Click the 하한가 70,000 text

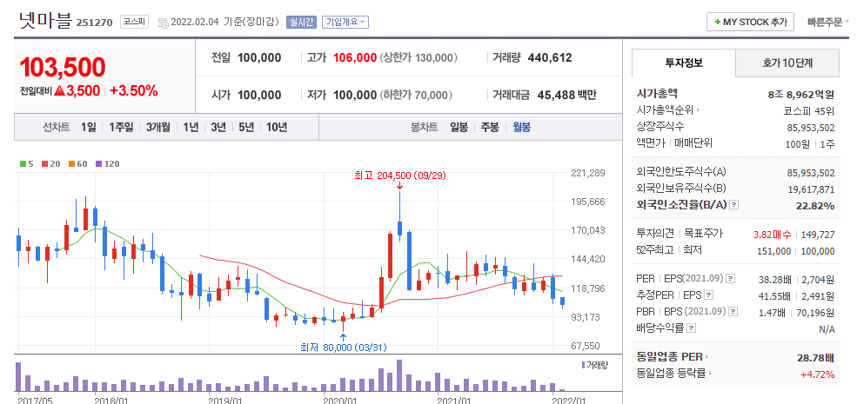[x=416, y=95]
